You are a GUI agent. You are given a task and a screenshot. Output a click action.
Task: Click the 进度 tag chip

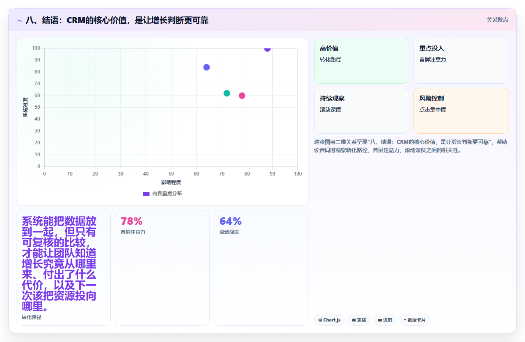coord(385,320)
